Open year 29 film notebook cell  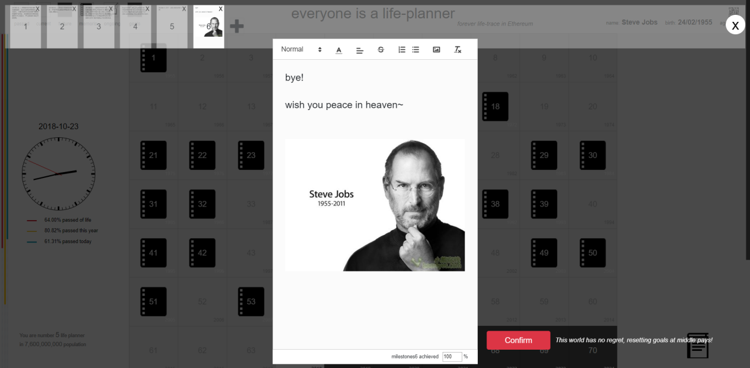(x=544, y=155)
